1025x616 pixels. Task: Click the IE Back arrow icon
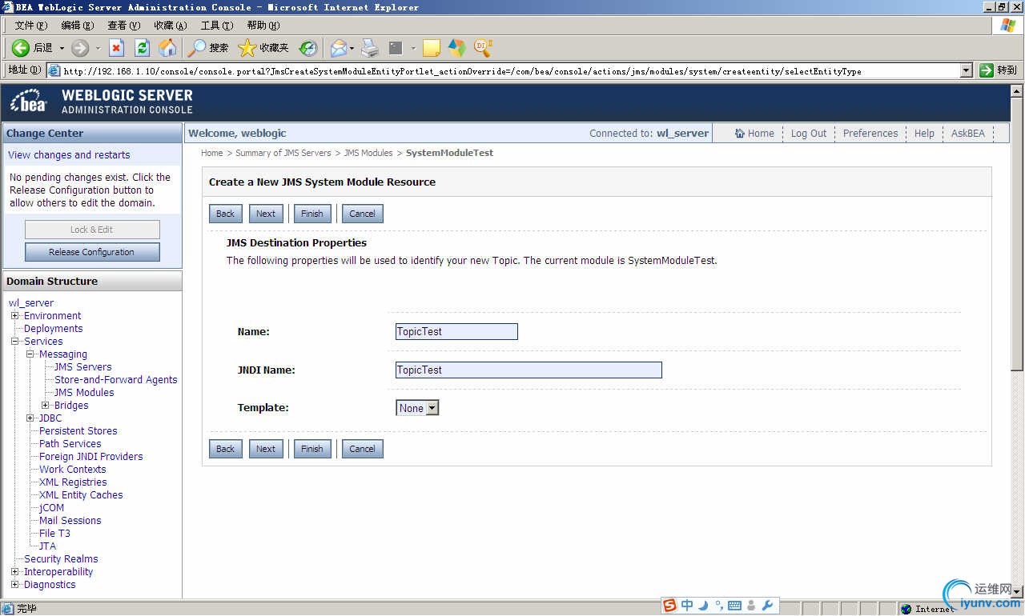point(21,48)
